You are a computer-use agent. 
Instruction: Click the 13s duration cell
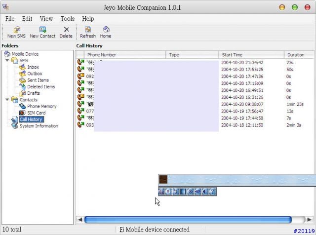(x=290, y=111)
